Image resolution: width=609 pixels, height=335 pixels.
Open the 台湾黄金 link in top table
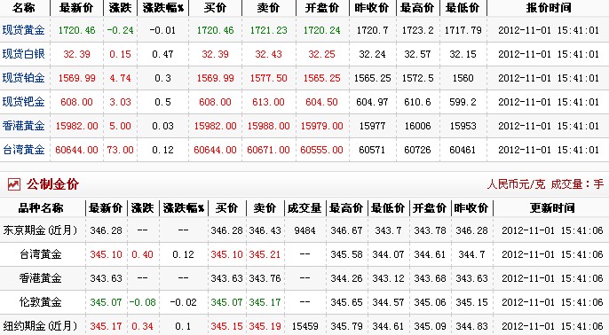(24, 150)
